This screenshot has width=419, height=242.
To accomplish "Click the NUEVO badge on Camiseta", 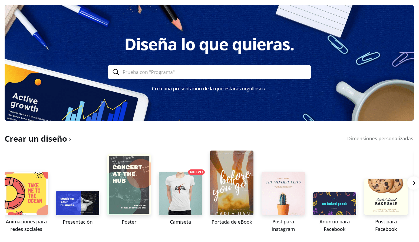I will coord(196,172).
